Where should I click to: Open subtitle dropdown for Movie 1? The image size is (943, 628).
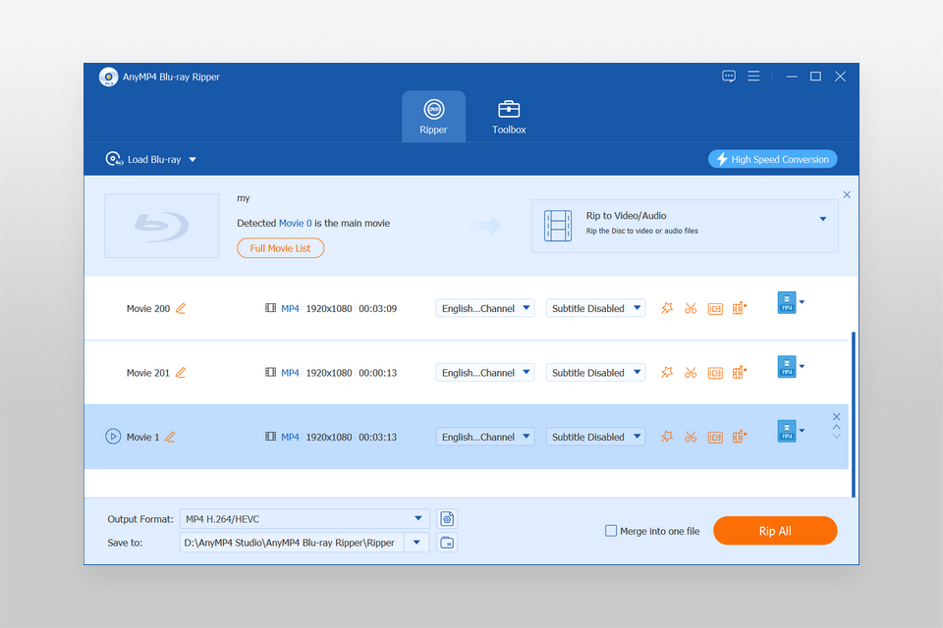click(595, 437)
